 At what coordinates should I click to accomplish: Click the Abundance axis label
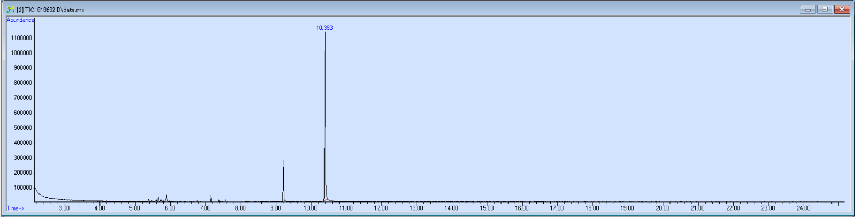pyautogui.click(x=20, y=20)
